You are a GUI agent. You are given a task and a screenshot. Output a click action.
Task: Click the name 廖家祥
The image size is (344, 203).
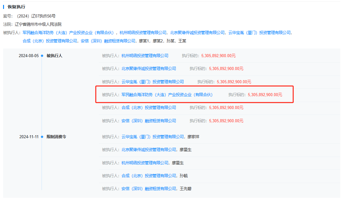(193, 137)
